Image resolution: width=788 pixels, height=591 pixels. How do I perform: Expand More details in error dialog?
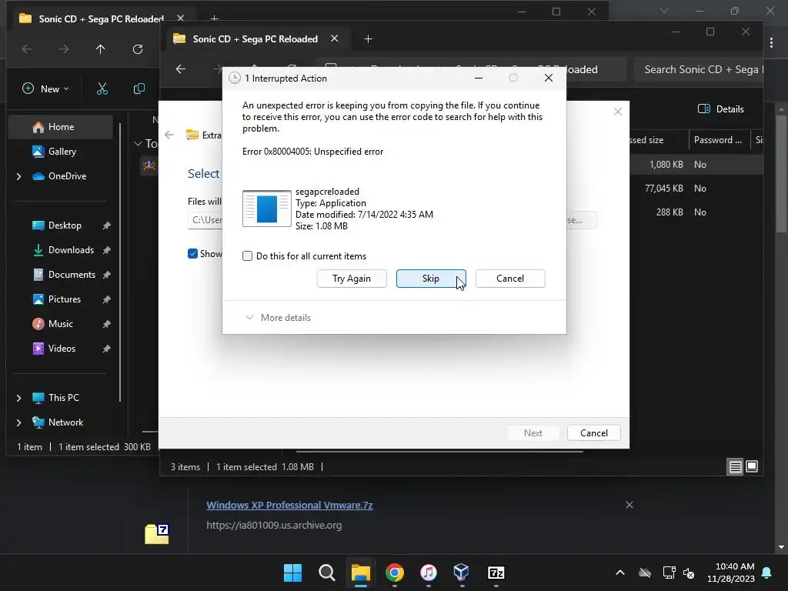pyautogui.click(x=279, y=318)
